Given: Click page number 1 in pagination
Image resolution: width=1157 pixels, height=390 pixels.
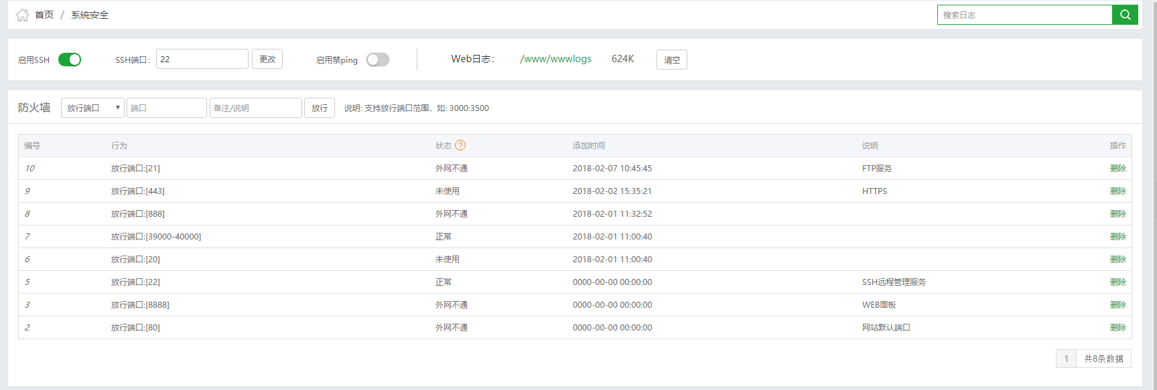Looking at the screenshot, I should [x=1066, y=359].
